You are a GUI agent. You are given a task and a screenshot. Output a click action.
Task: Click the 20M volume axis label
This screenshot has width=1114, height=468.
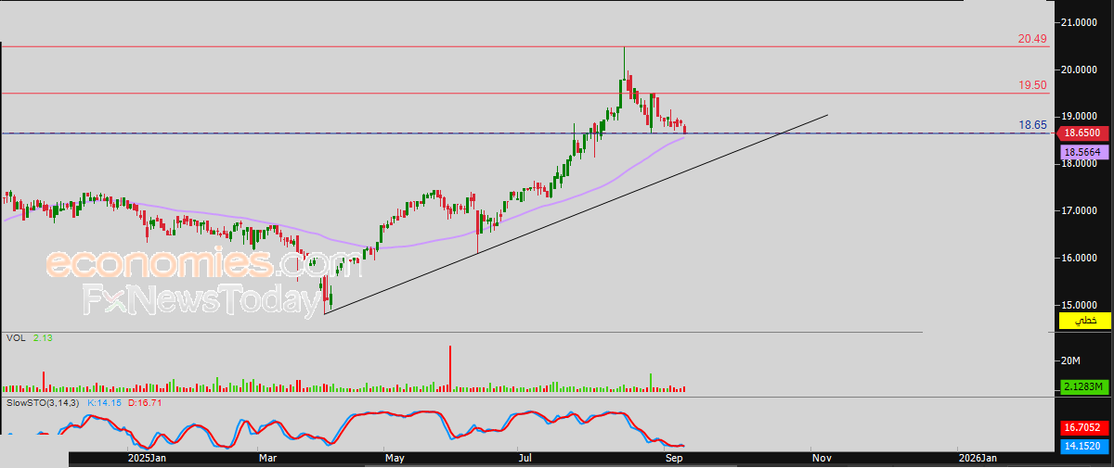coord(1071,360)
